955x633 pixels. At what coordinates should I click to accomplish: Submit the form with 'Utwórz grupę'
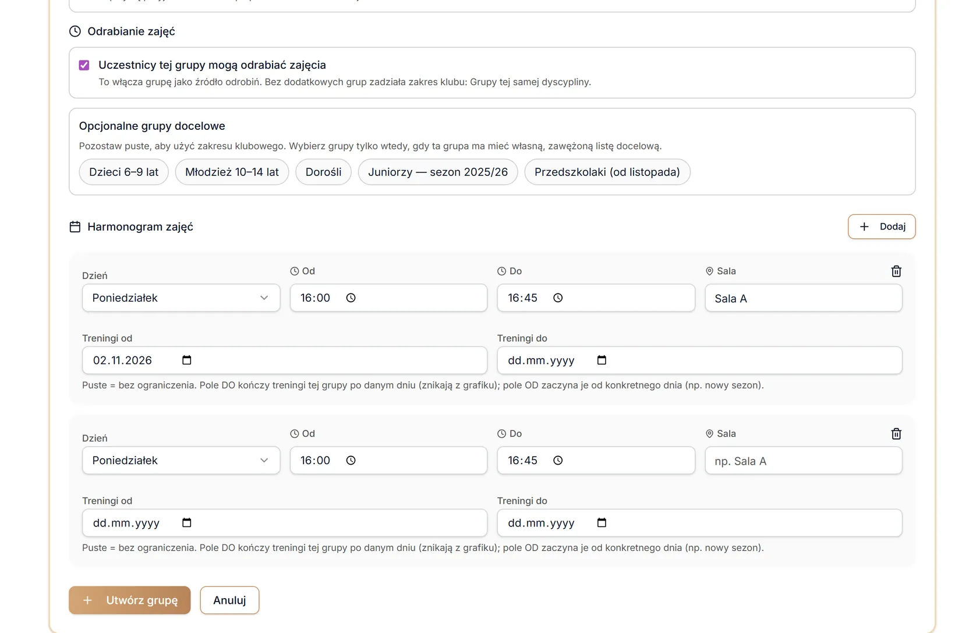[129, 600]
